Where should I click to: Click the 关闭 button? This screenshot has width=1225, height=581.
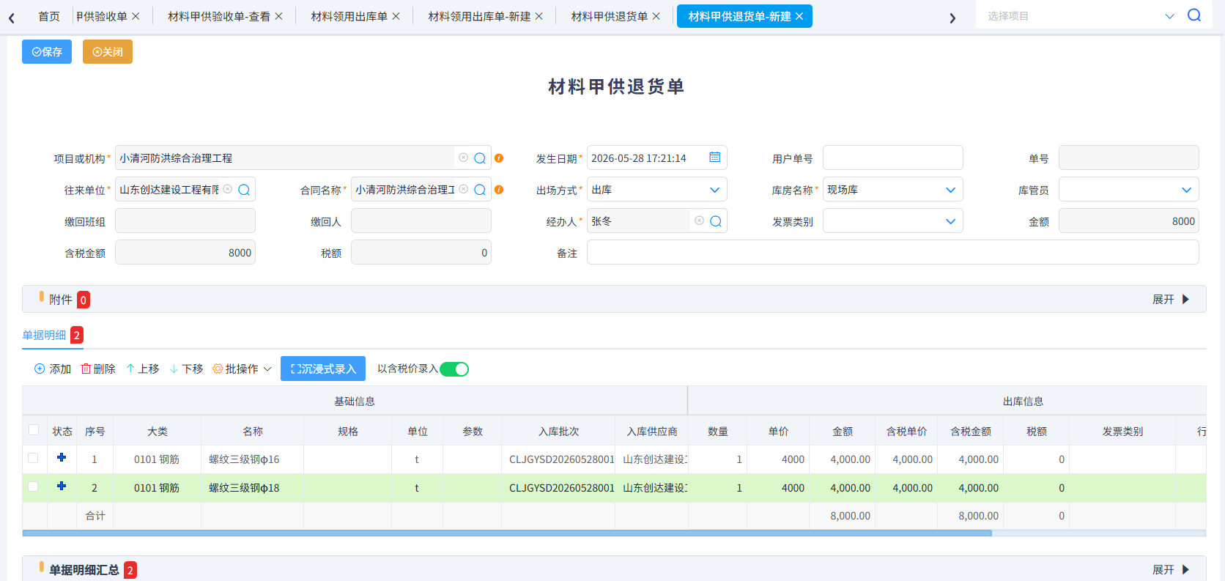click(108, 52)
